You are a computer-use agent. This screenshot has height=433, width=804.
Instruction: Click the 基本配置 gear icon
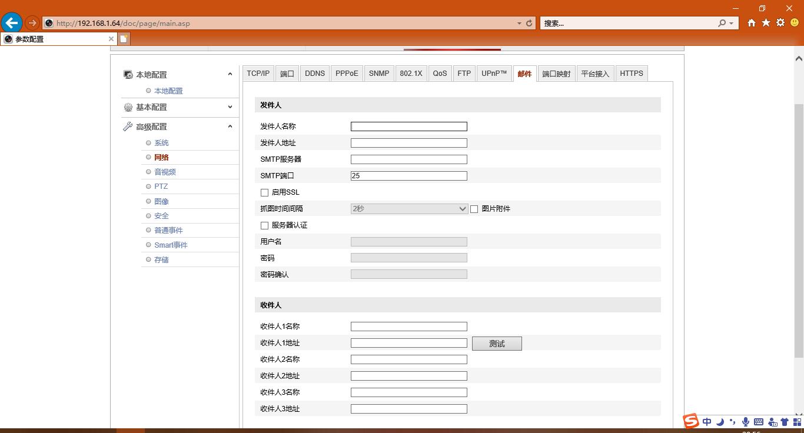(x=128, y=107)
